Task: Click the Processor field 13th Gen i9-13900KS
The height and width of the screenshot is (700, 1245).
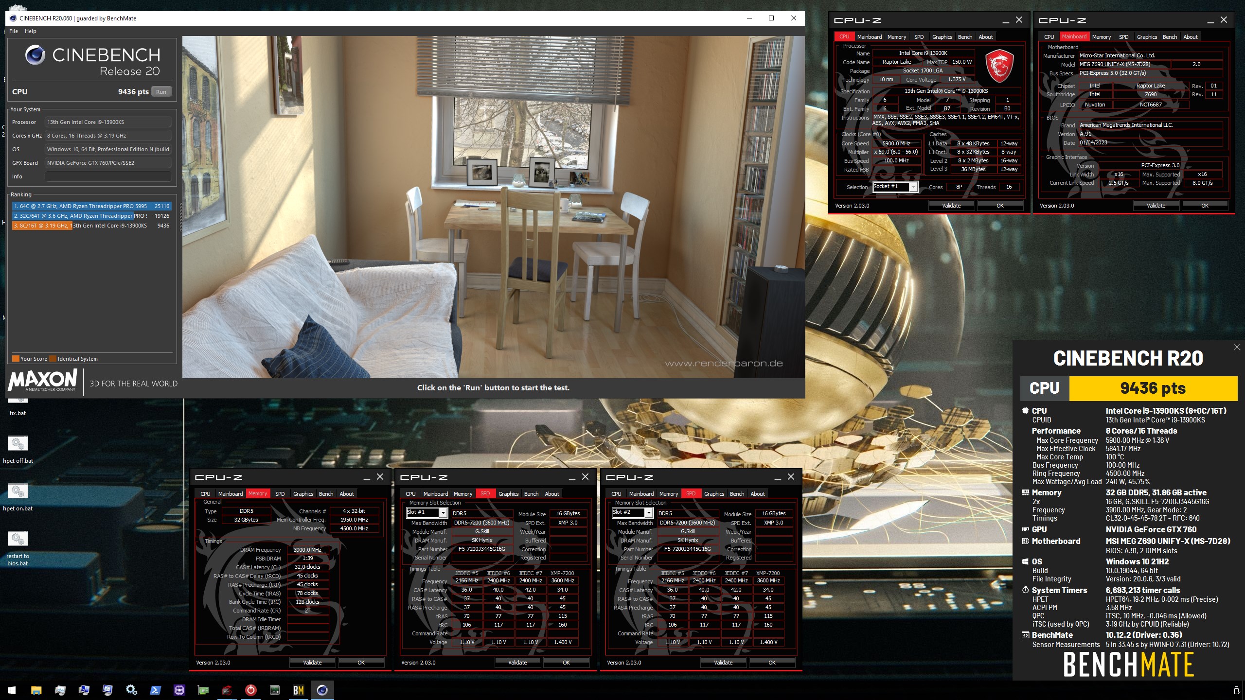Action: coord(108,122)
